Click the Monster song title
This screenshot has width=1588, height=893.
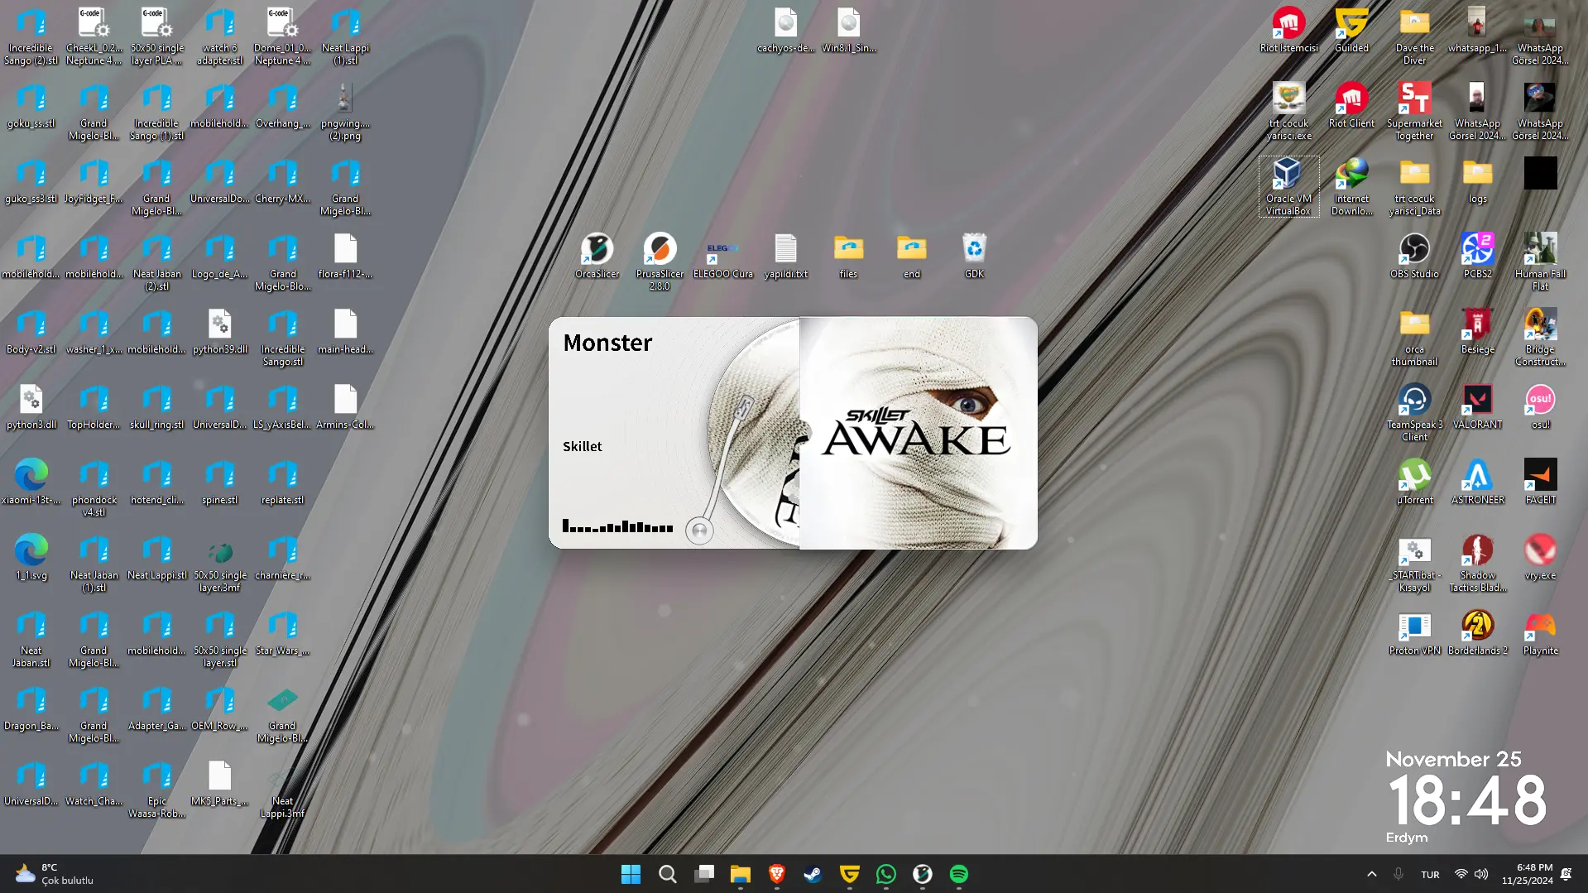pyautogui.click(x=607, y=343)
